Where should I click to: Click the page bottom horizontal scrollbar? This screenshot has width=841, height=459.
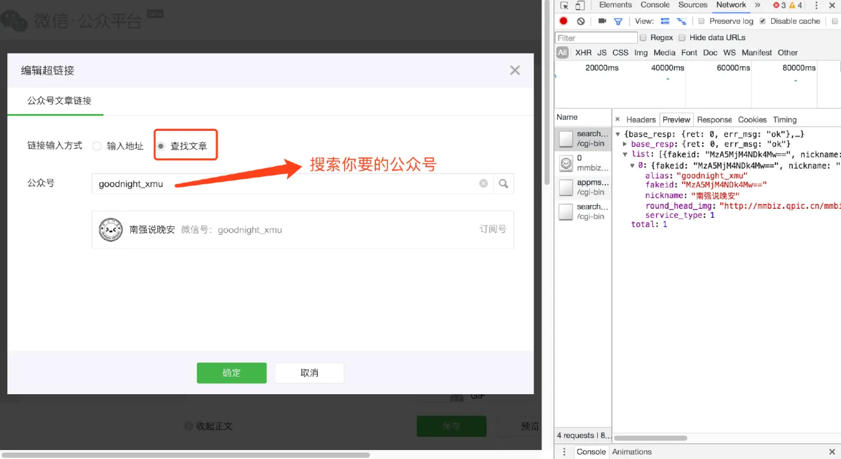pyautogui.click(x=185, y=455)
